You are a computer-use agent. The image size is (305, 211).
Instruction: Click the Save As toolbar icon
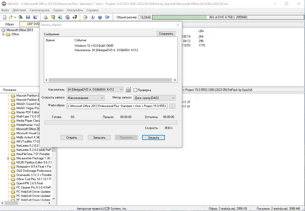point(35,17)
